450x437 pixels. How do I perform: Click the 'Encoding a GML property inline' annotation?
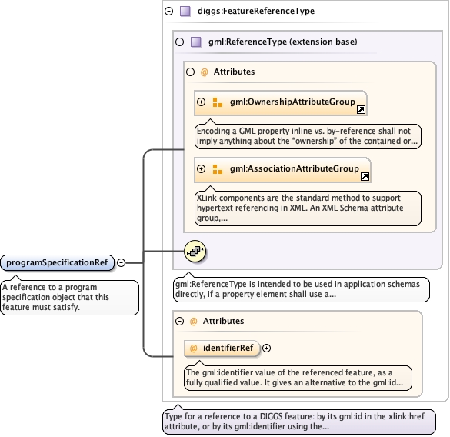[x=308, y=136]
